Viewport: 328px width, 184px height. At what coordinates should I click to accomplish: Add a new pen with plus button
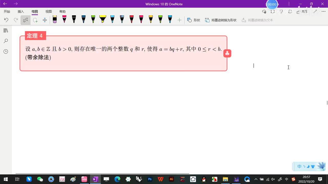pos(179,20)
